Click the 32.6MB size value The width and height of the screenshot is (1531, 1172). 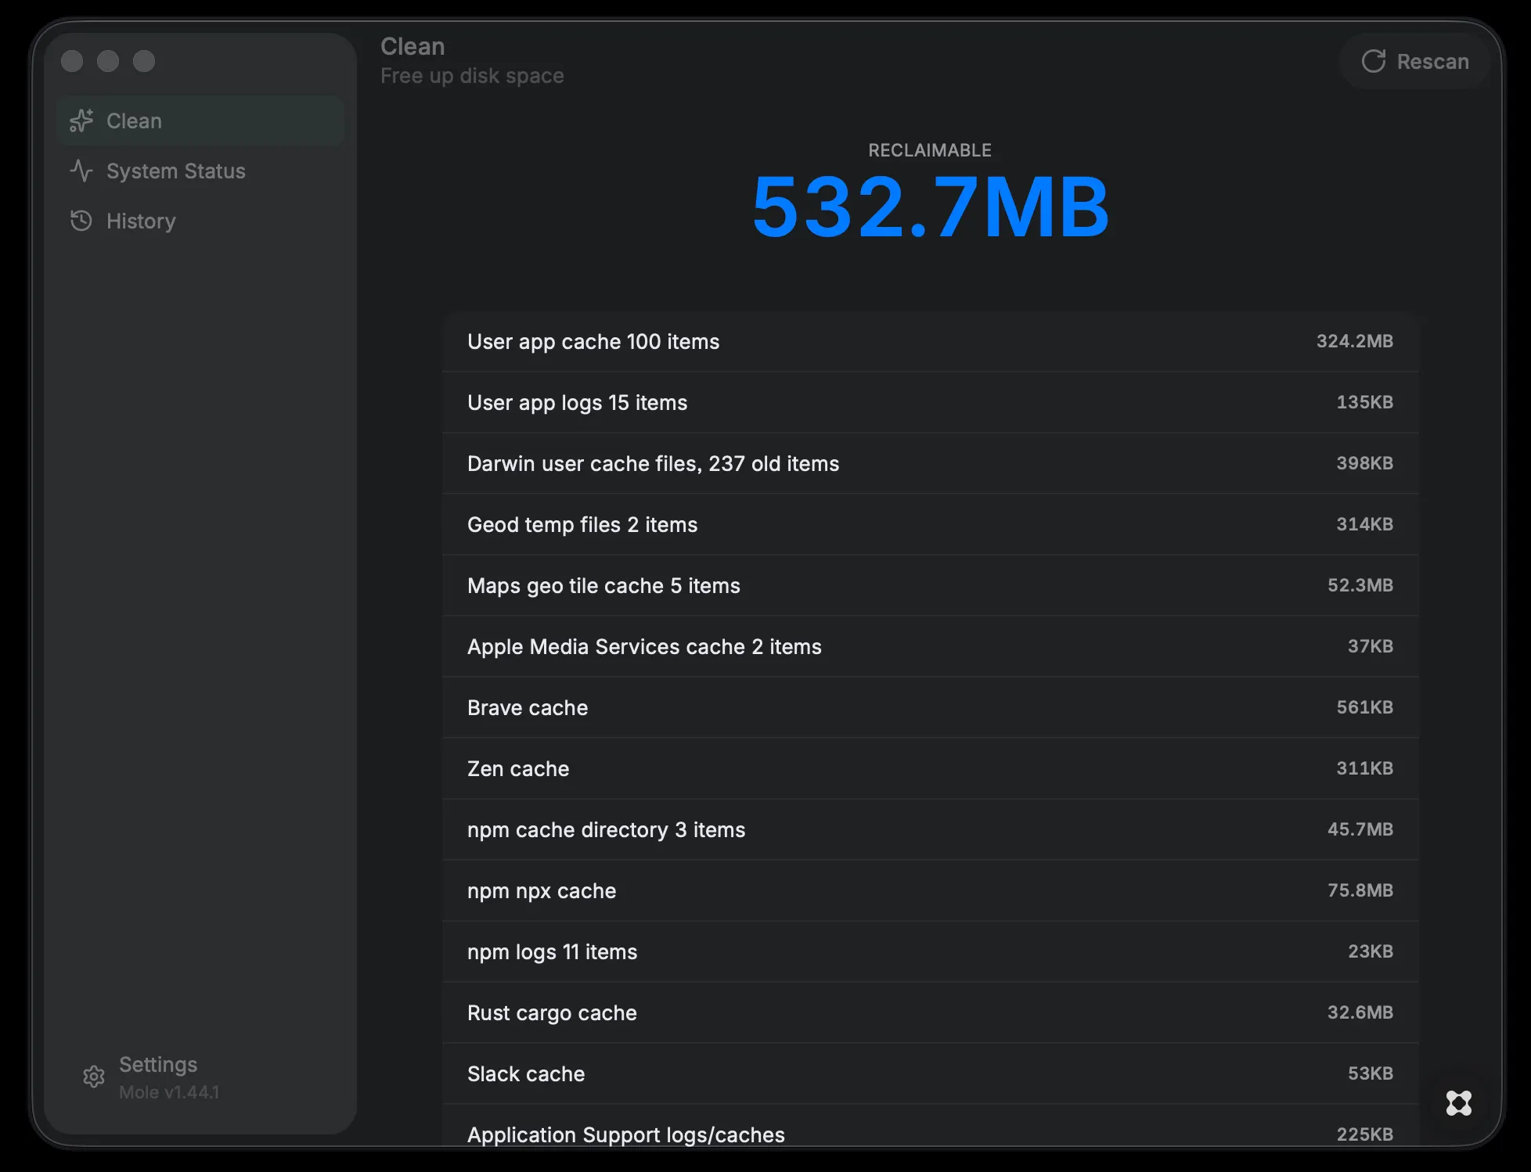tap(1360, 1012)
